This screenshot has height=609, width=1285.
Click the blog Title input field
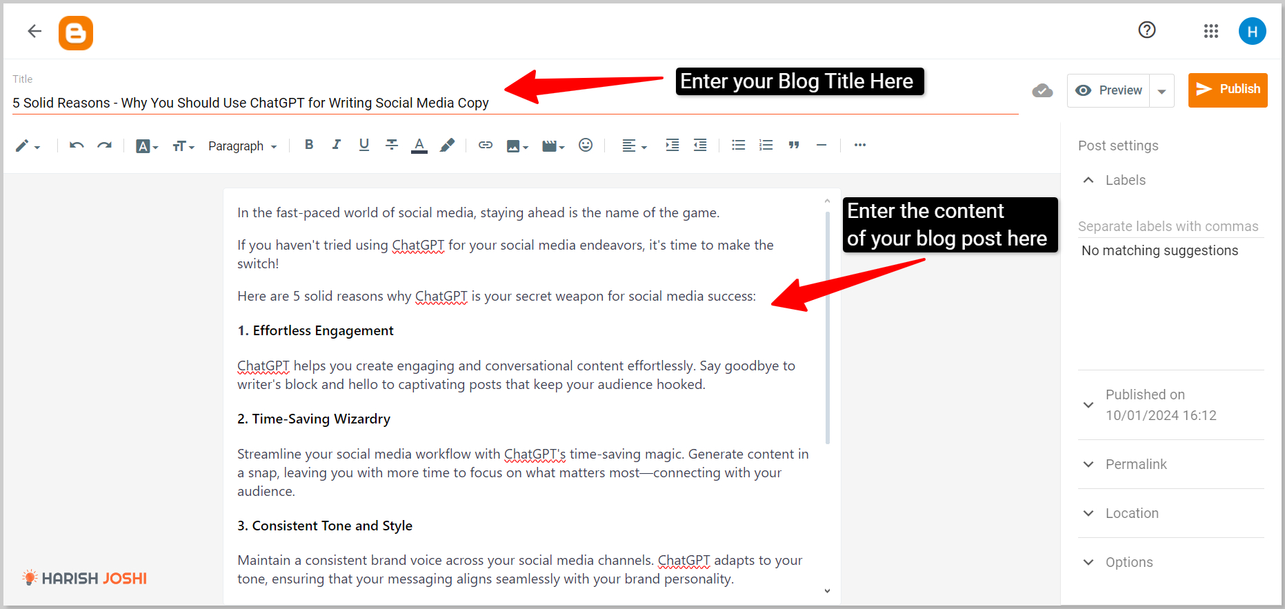click(x=515, y=103)
